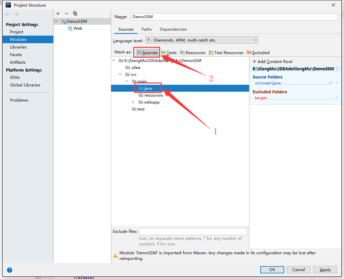Viewport: 344px width, 279px height.
Task: Click the src\main\java source folder entry
Action: click(x=268, y=83)
